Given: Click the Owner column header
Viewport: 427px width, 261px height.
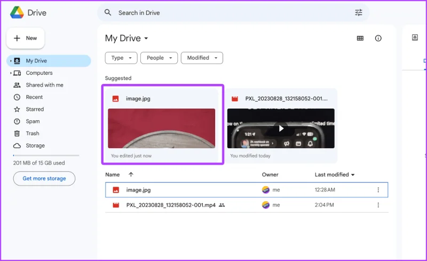Looking at the screenshot, I should point(270,175).
